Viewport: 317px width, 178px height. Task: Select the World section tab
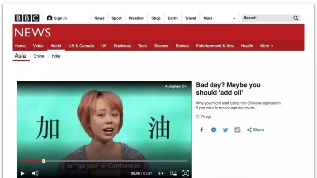(x=56, y=46)
